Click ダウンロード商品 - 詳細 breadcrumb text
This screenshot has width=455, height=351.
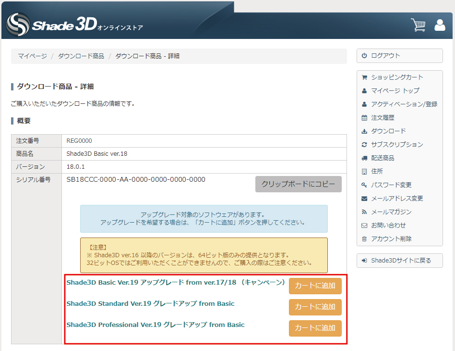coord(147,56)
